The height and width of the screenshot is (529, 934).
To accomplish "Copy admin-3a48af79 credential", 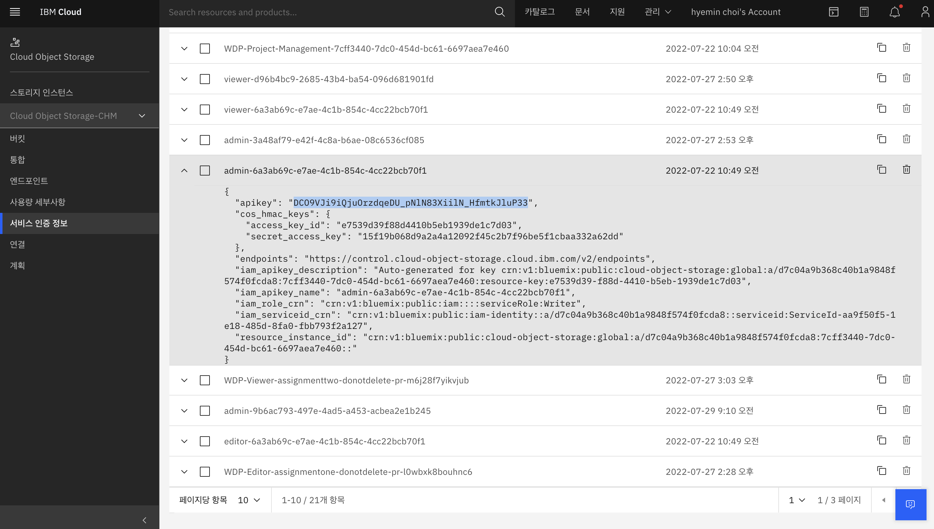I will [882, 139].
